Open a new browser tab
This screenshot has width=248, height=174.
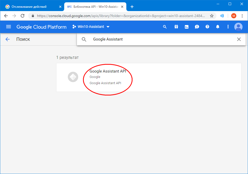[x=132, y=7]
